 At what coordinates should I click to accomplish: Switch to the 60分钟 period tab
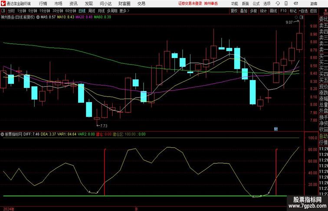pyautogui.click(x=71, y=11)
